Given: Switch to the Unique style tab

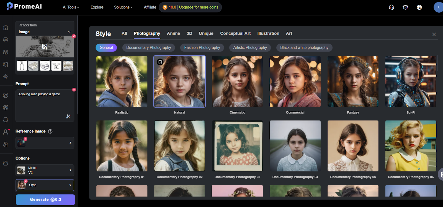Looking at the screenshot, I should coord(206,33).
